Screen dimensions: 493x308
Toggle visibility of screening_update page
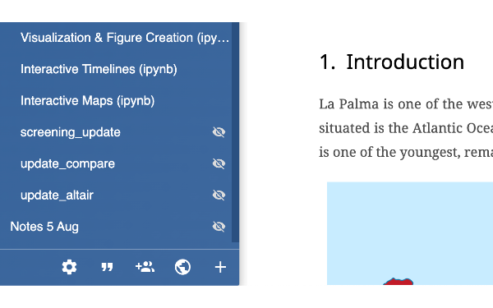point(219,132)
